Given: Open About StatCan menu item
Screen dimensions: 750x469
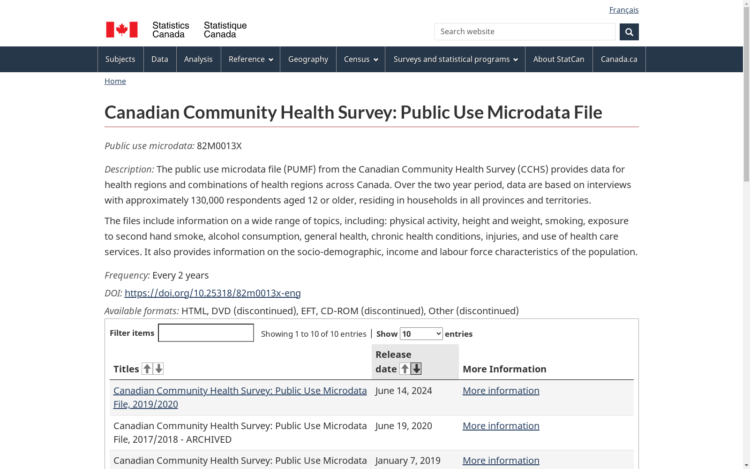Looking at the screenshot, I should pyautogui.click(x=559, y=59).
